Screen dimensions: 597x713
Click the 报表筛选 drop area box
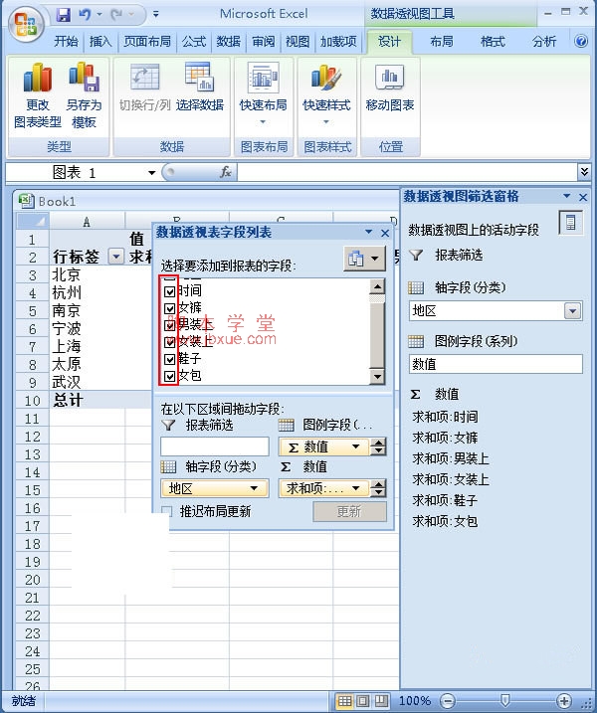coord(214,446)
